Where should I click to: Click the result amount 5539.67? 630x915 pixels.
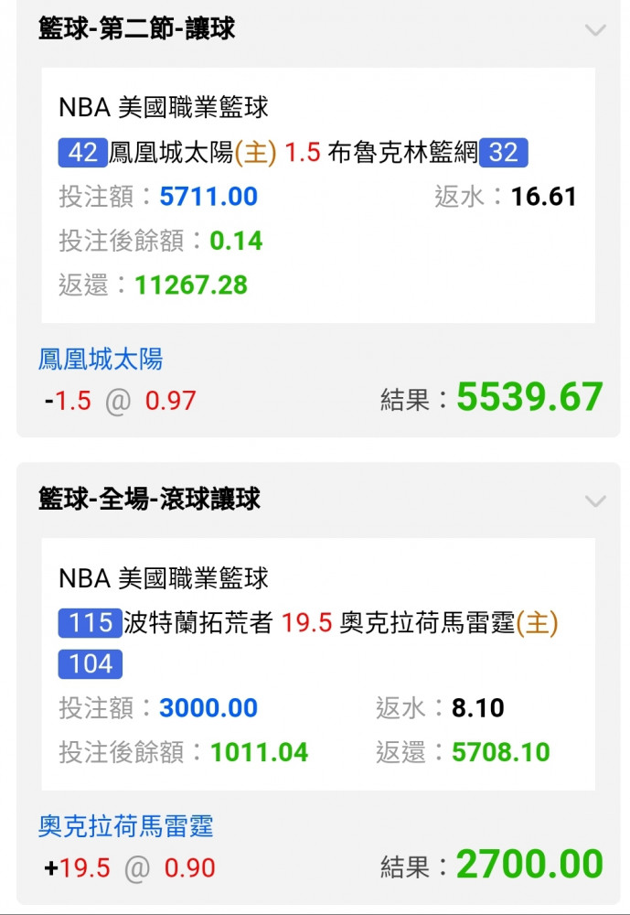pyautogui.click(x=529, y=397)
